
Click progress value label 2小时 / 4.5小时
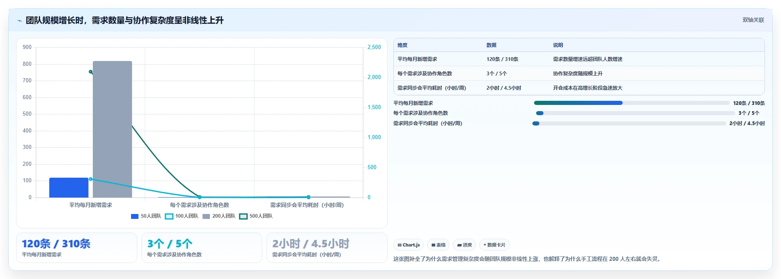point(747,123)
